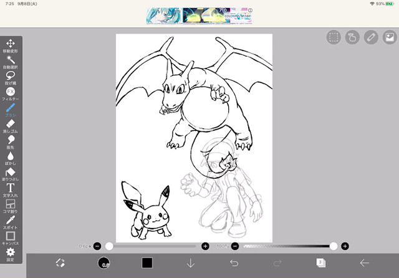This screenshot has height=278, width=399.
Task: Open brush settings round preview
Action: [104, 263]
